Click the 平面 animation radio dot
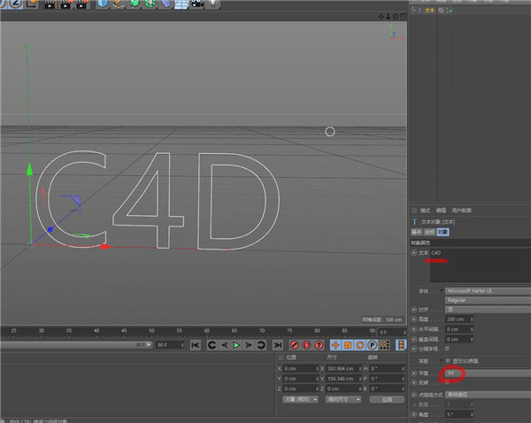This screenshot has width=531, height=423. coord(414,373)
